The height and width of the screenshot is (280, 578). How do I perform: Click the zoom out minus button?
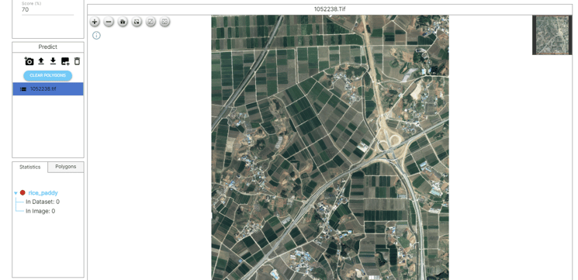point(109,22)
